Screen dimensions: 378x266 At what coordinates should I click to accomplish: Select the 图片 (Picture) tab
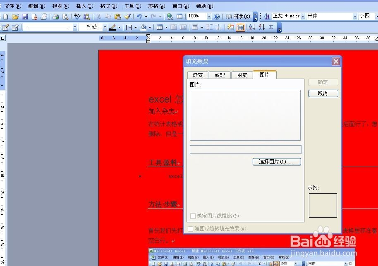(x=264, y=74)
